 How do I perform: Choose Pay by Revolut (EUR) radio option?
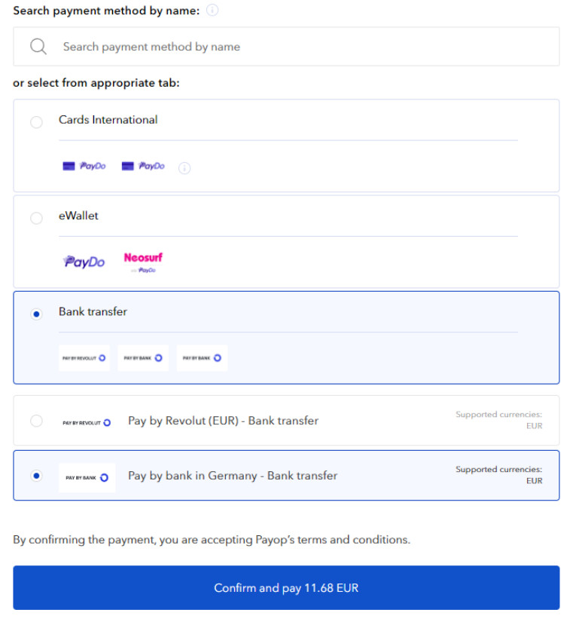point(36,421)
